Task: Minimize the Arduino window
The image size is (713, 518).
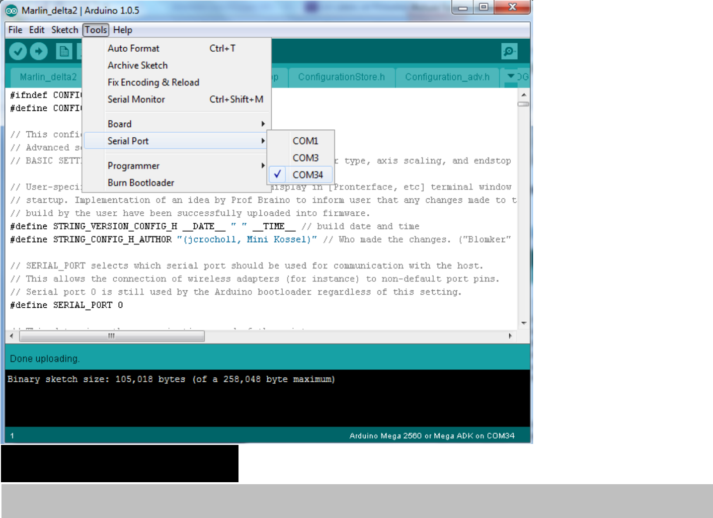Action: pyautogui.click(x=463, y=7)
